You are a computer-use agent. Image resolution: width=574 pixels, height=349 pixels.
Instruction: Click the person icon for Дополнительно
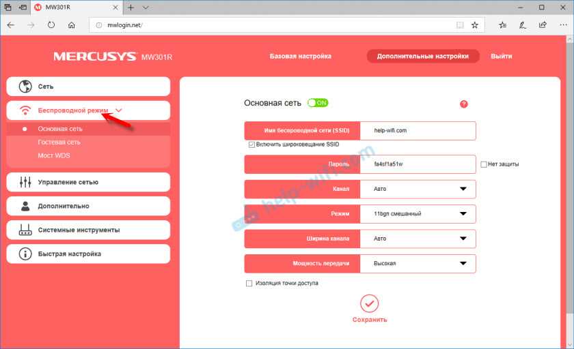point(26,206)
